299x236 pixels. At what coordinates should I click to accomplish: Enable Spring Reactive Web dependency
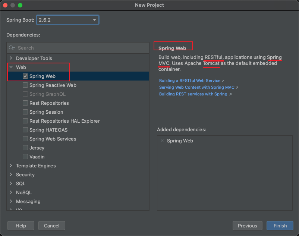point(25,85)
